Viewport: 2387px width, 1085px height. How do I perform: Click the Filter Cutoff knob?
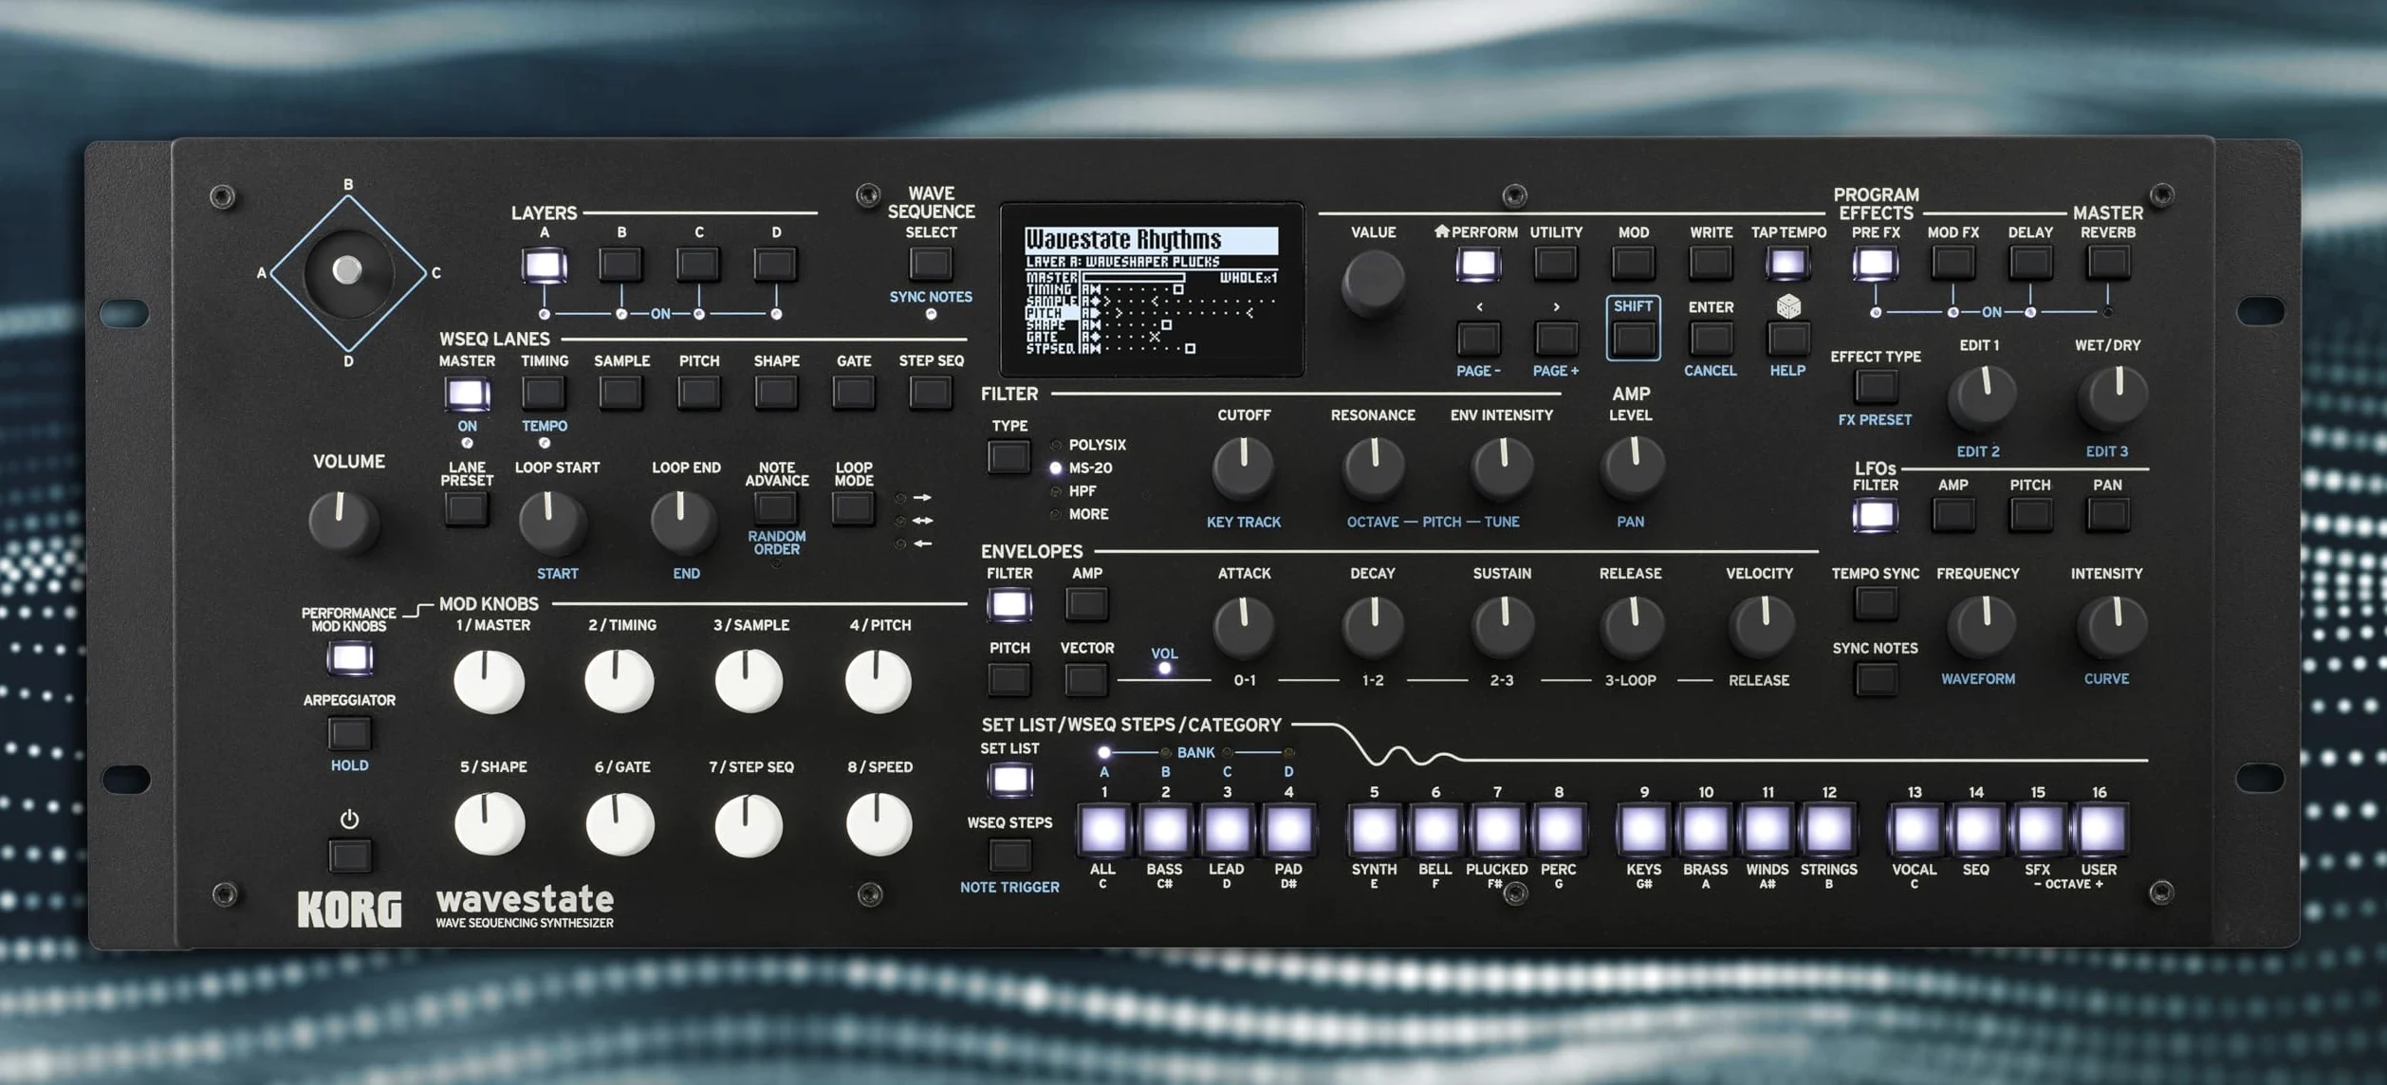click(x=1244, y=469)
